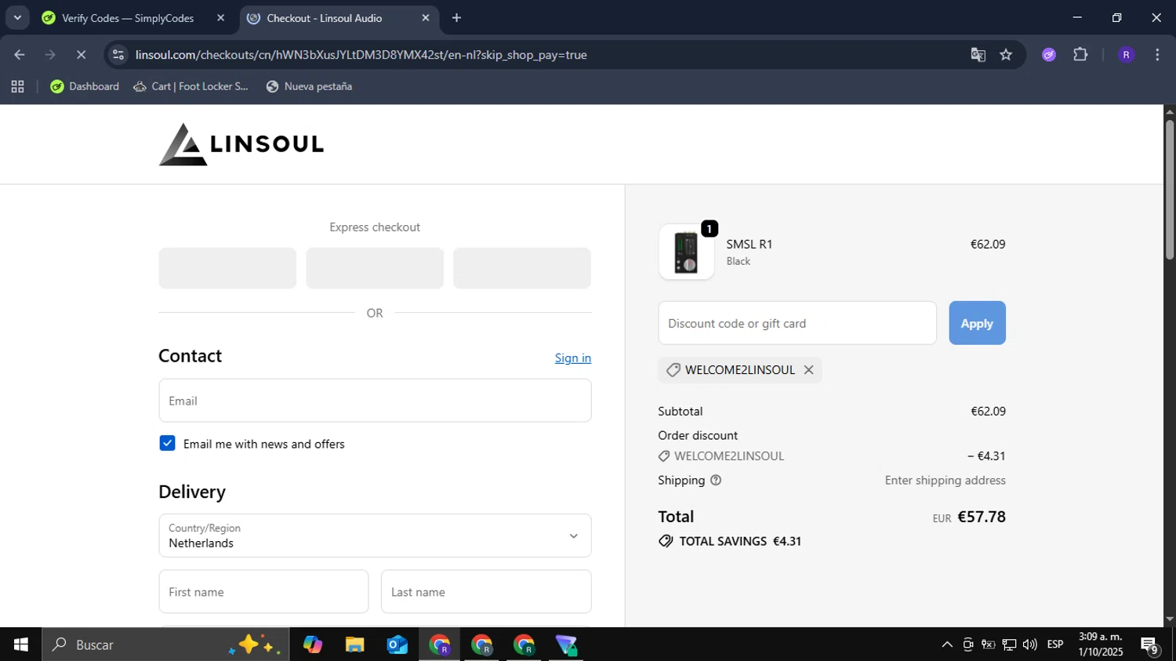The image size is (1176, 661).
Task: Click the page vertical scrollbar
Action: tap(1169, 188)
